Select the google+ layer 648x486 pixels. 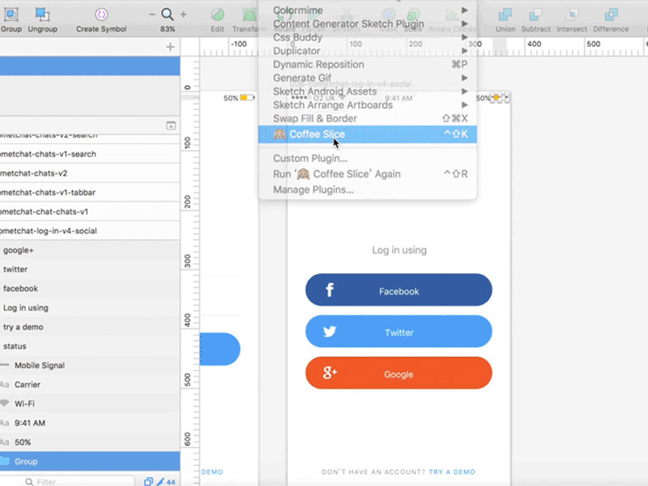tap(90, 250)
